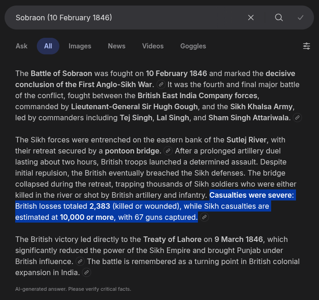Viewport: 319px width, 300px height.
Task: Go to the Videos tab
Action: (153, 46)
